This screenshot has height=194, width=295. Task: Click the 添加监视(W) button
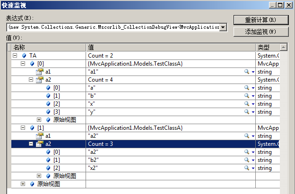[260, 32]
